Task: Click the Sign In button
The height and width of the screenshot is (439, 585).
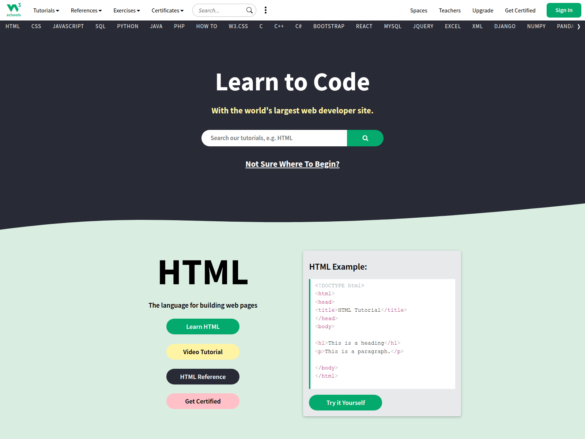Action: [x=564, y=10]
